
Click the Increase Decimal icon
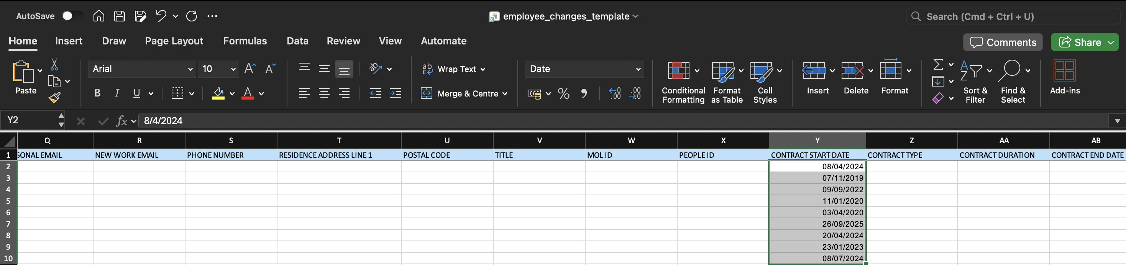point(615,93)
